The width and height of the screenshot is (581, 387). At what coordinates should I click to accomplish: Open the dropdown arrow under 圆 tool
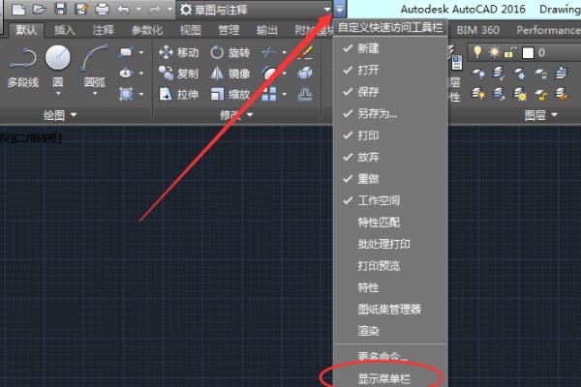58,94
